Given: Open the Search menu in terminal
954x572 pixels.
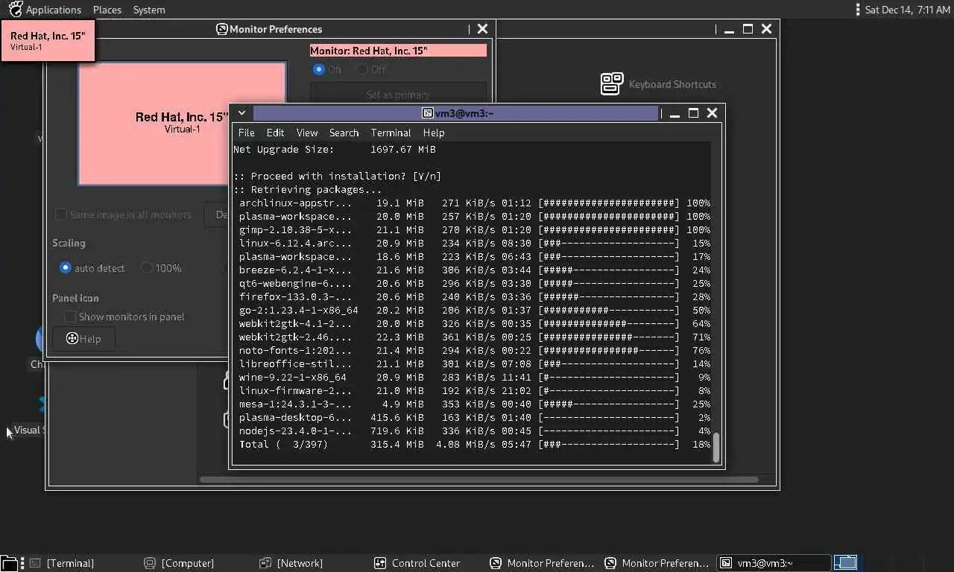Looking at the screenshot, I should point(344,133).
